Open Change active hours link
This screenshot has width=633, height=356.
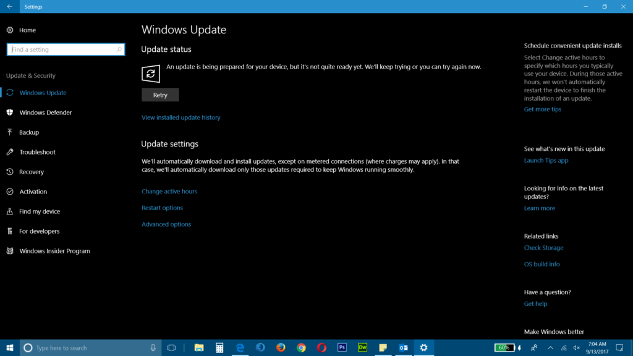pyautogui.click(x=169, y=192)
